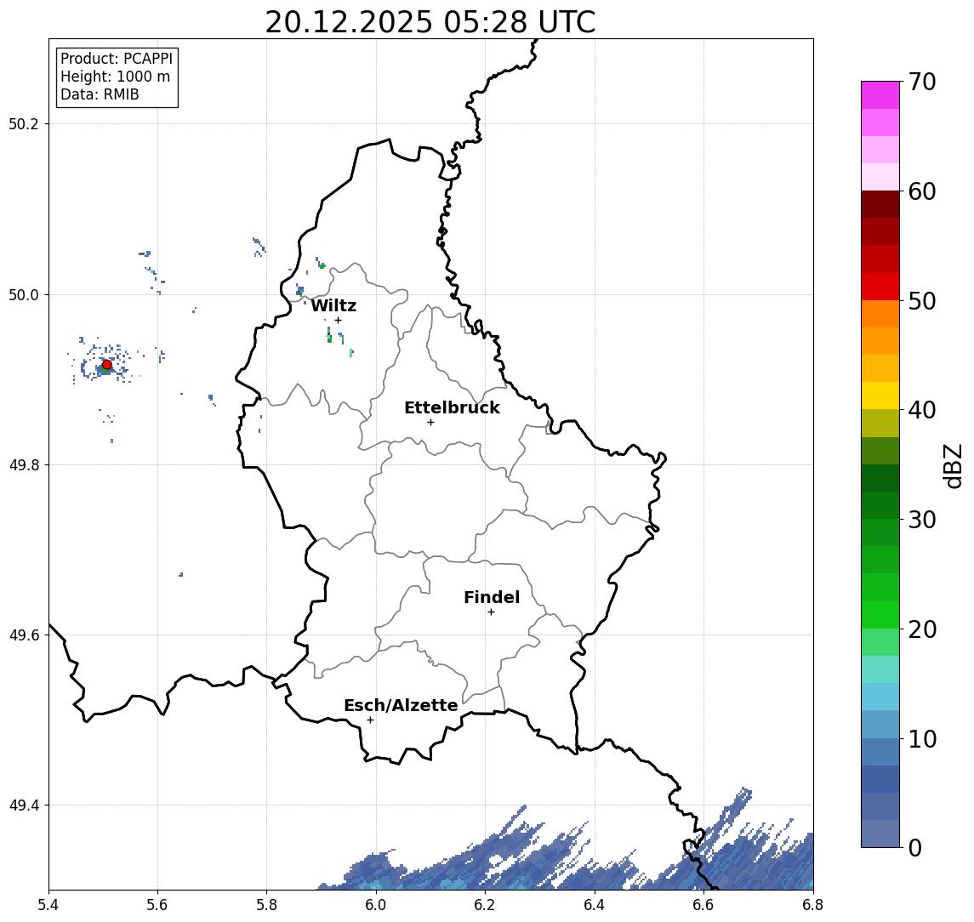Click the Findel station label
This screenshot has height=922, width=974.
point(492,597)
